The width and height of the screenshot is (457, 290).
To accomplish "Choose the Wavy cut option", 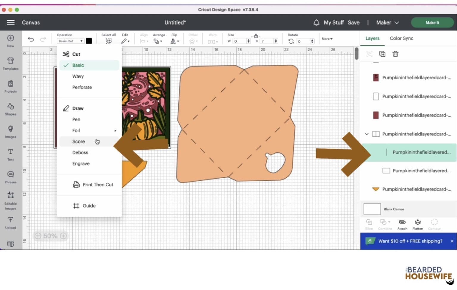I will pyautogui.click(x=78, y=76).
